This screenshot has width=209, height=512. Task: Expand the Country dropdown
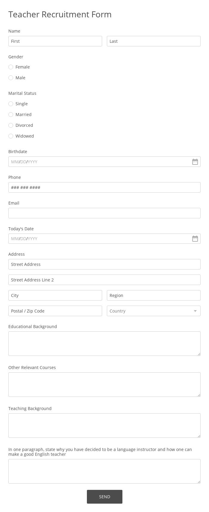coord(153,311)
